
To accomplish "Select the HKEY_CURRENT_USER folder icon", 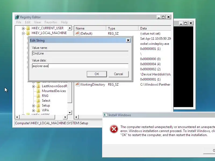I will pyautogui.click(x=28, y=28).
